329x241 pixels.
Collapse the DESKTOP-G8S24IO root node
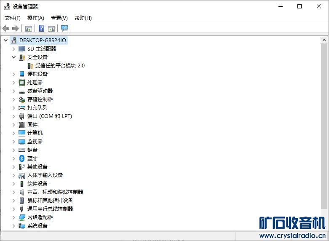pos(5,40)
